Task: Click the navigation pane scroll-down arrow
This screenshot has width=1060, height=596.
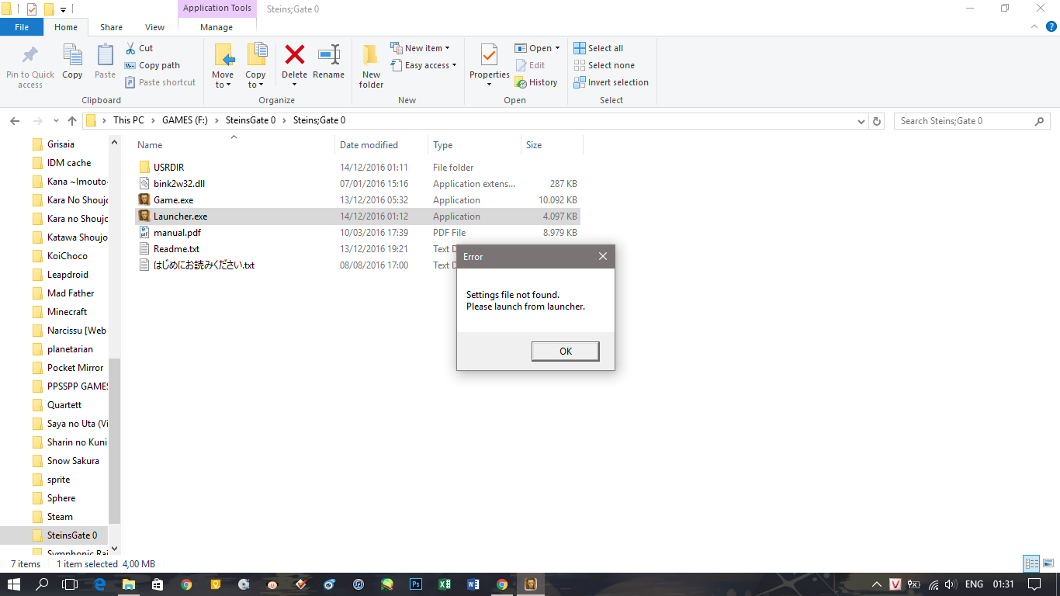Action: [x=115, y=549]
